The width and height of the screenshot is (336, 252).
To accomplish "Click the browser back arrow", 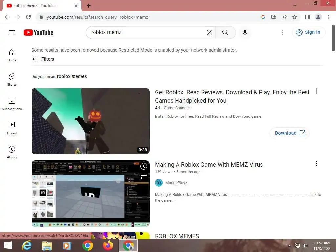I will click(7, 17).
